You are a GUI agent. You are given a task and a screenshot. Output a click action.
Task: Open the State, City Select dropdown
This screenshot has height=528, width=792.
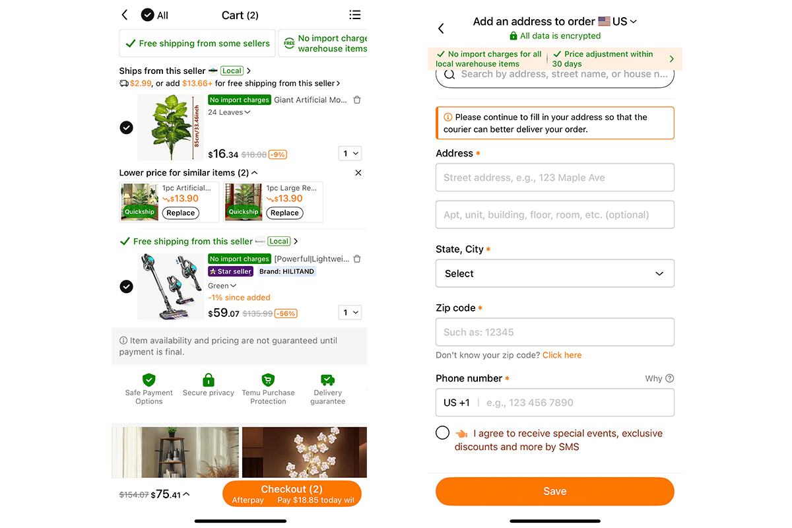pyautogui.click(x=554, y=273)
